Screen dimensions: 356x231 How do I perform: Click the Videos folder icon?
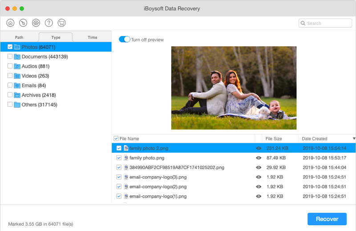(17, 76)
